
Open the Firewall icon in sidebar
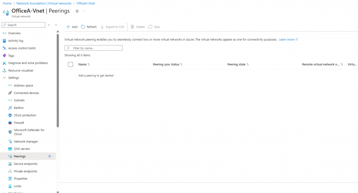point(10,123)
